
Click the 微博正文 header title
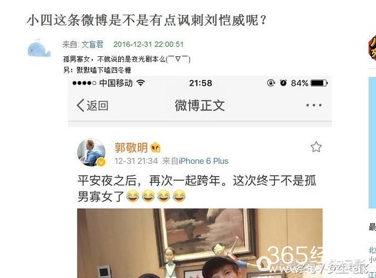[x=200, y=106]
